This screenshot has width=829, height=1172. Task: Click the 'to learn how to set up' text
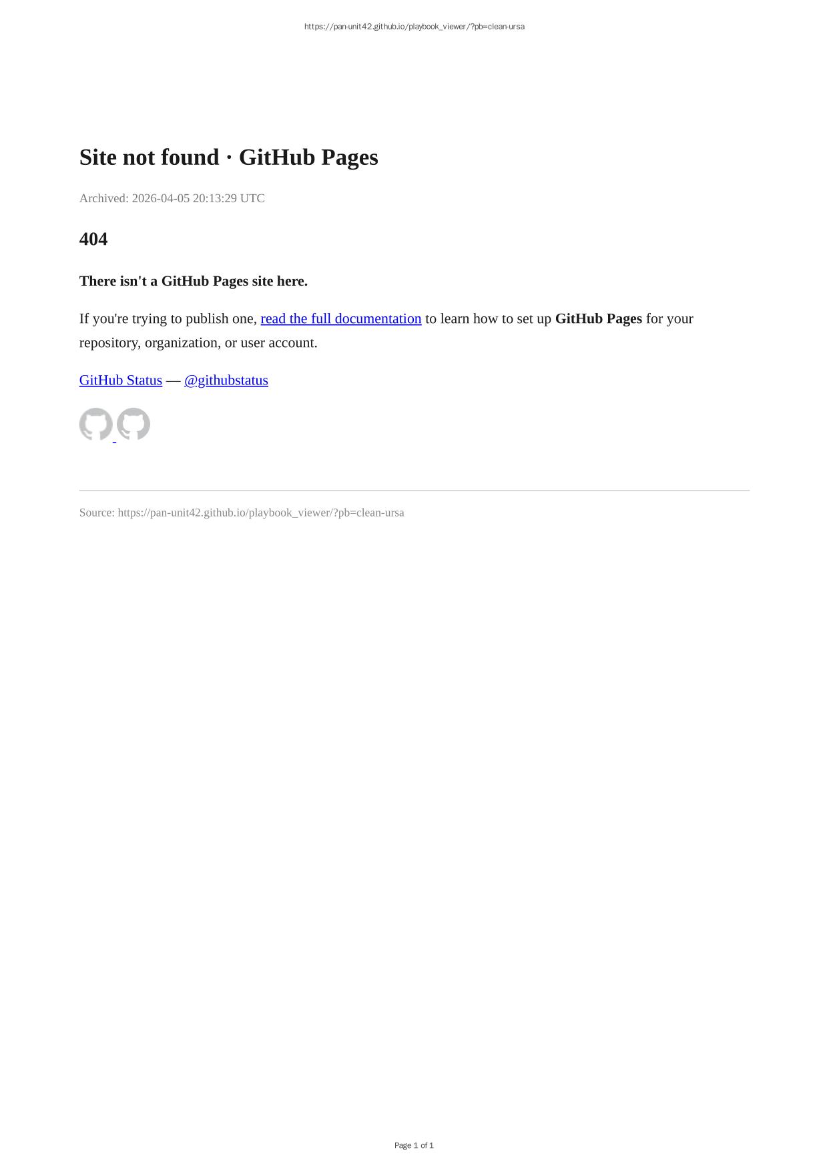489,319
